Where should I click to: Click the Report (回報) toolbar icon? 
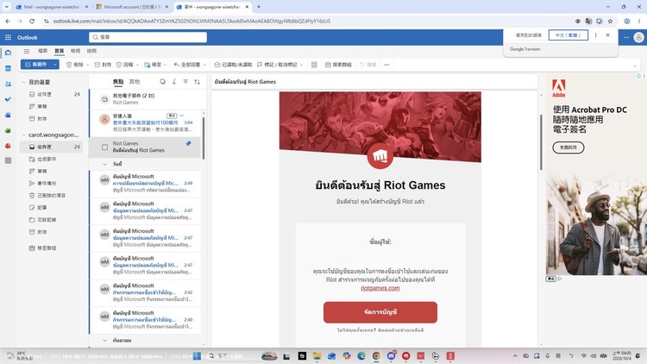click(x=119, y=65)
